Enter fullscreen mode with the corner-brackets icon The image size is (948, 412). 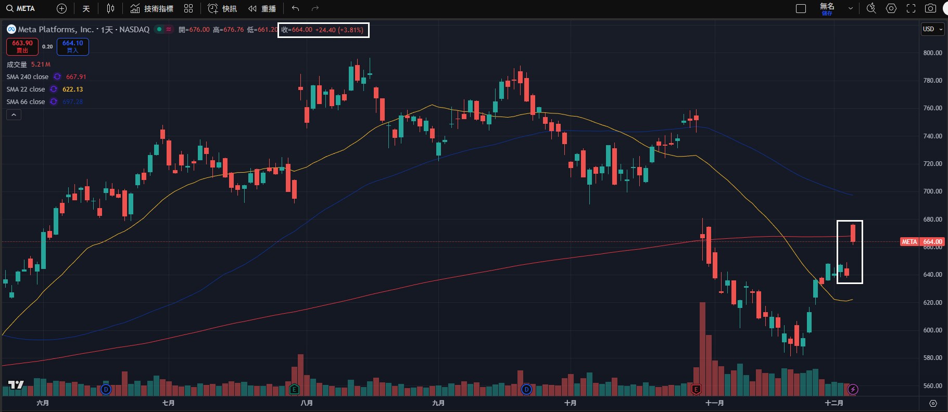(x=911, y=8)
